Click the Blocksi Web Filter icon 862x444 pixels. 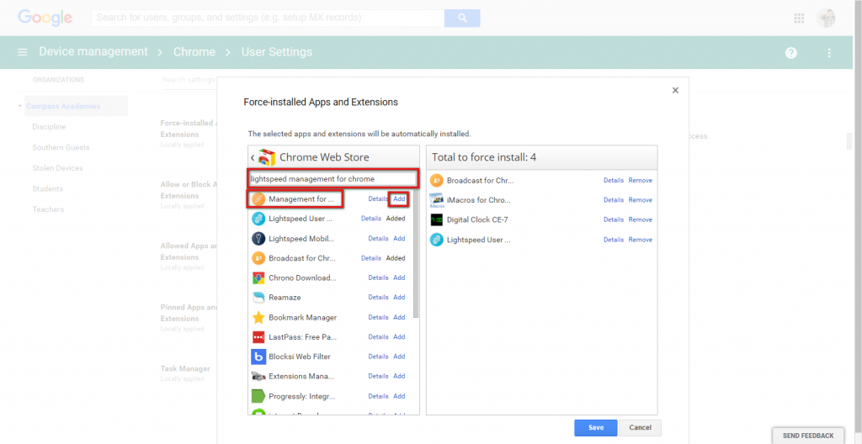[x=258, y=357]
